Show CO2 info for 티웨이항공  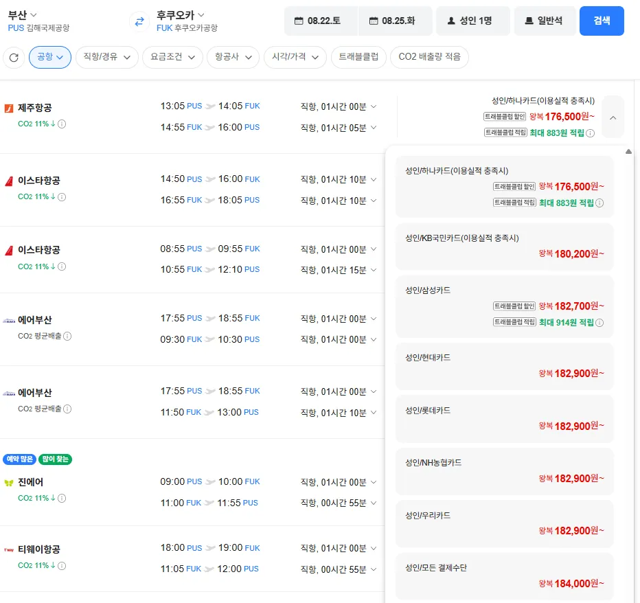point(62,565)
